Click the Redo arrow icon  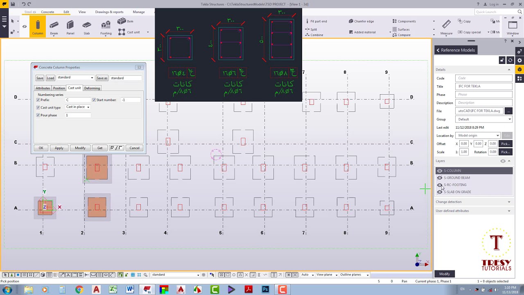[29, 4]
